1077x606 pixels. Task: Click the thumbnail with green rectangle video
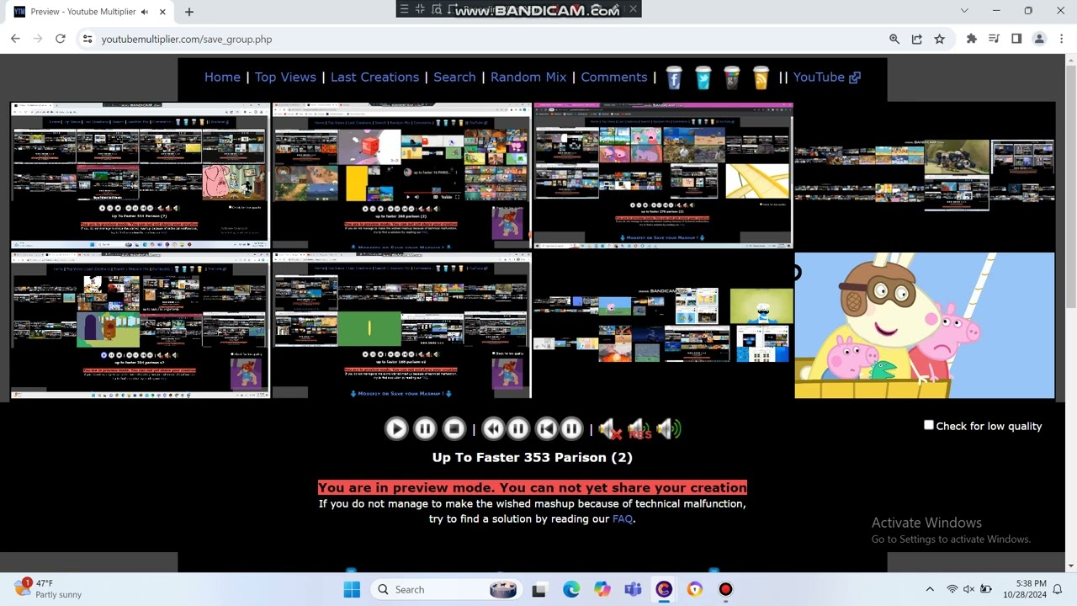[401, 325]
